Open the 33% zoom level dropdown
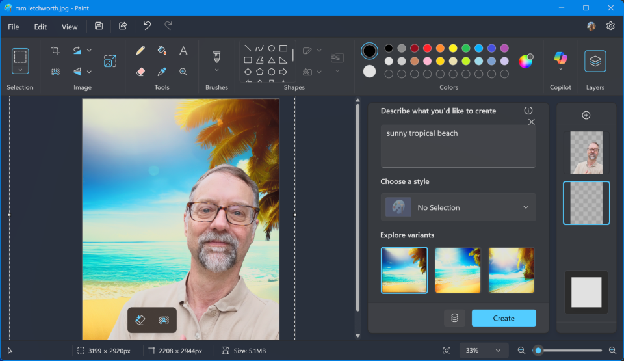The image size is (624, 361). point(484,350)
